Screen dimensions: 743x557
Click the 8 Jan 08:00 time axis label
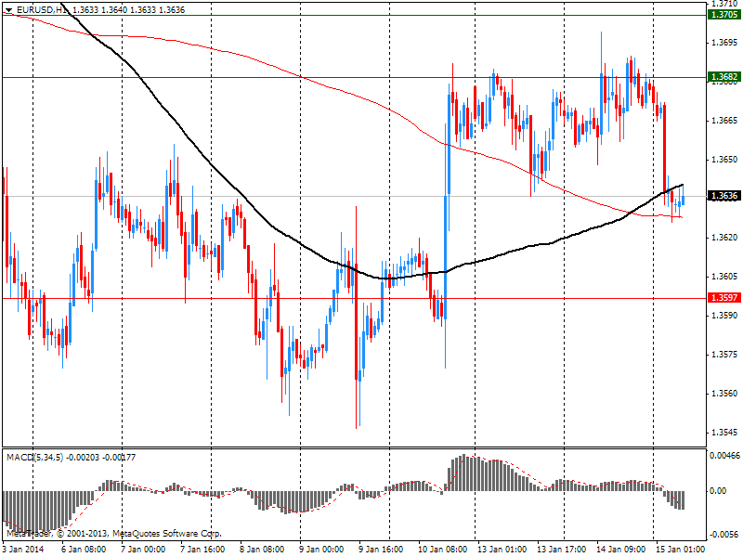tap(262, 549)
